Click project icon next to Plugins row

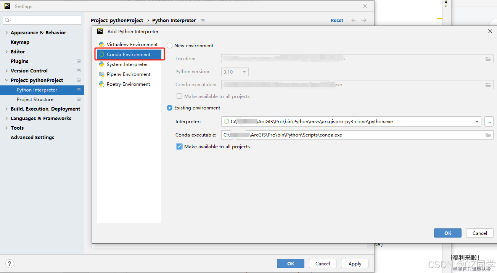(79, 61)
